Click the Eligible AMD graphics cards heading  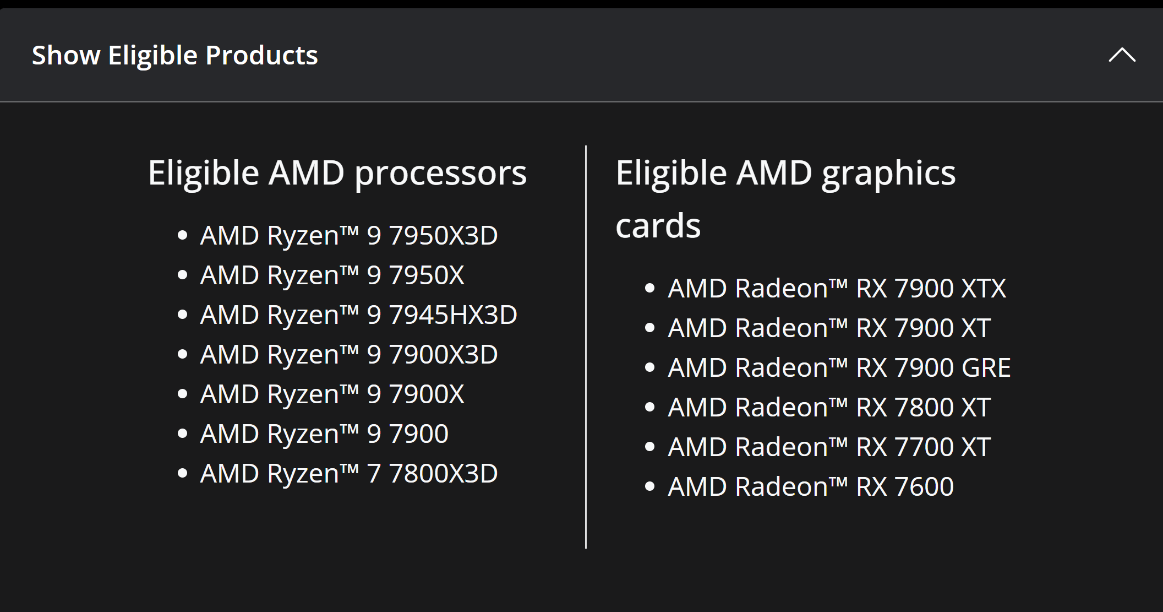click(785, 198)
